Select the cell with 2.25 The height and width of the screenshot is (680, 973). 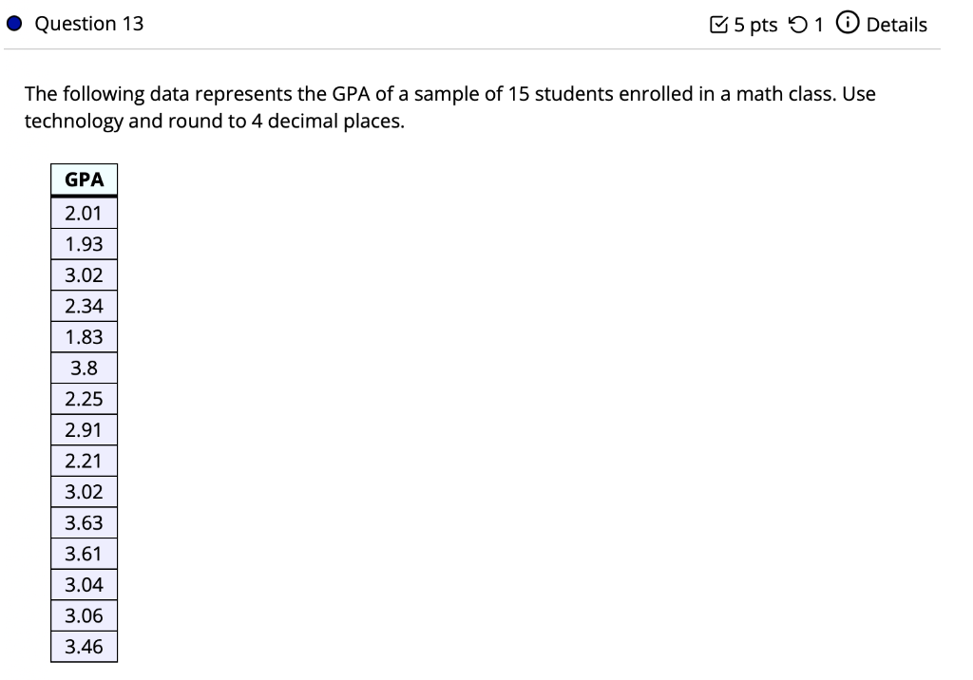pos(84,398)
